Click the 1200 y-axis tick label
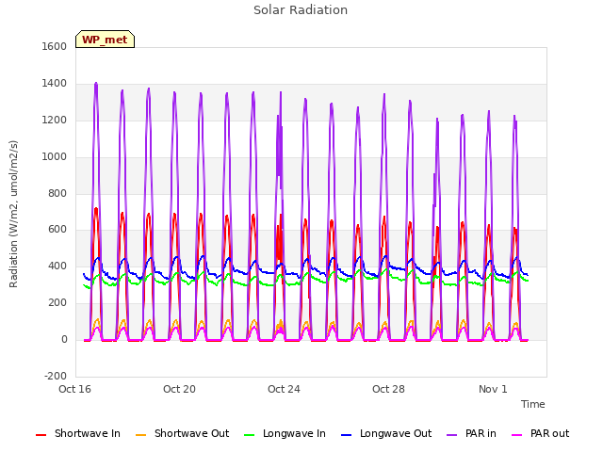 (55, 121)
